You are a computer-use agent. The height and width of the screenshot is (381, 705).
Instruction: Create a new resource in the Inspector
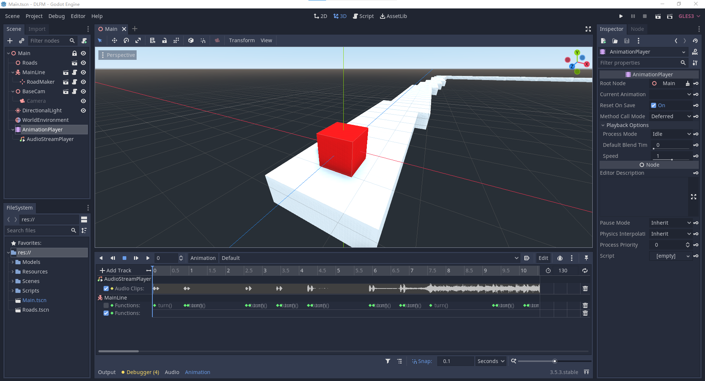[x=603, y=41]
